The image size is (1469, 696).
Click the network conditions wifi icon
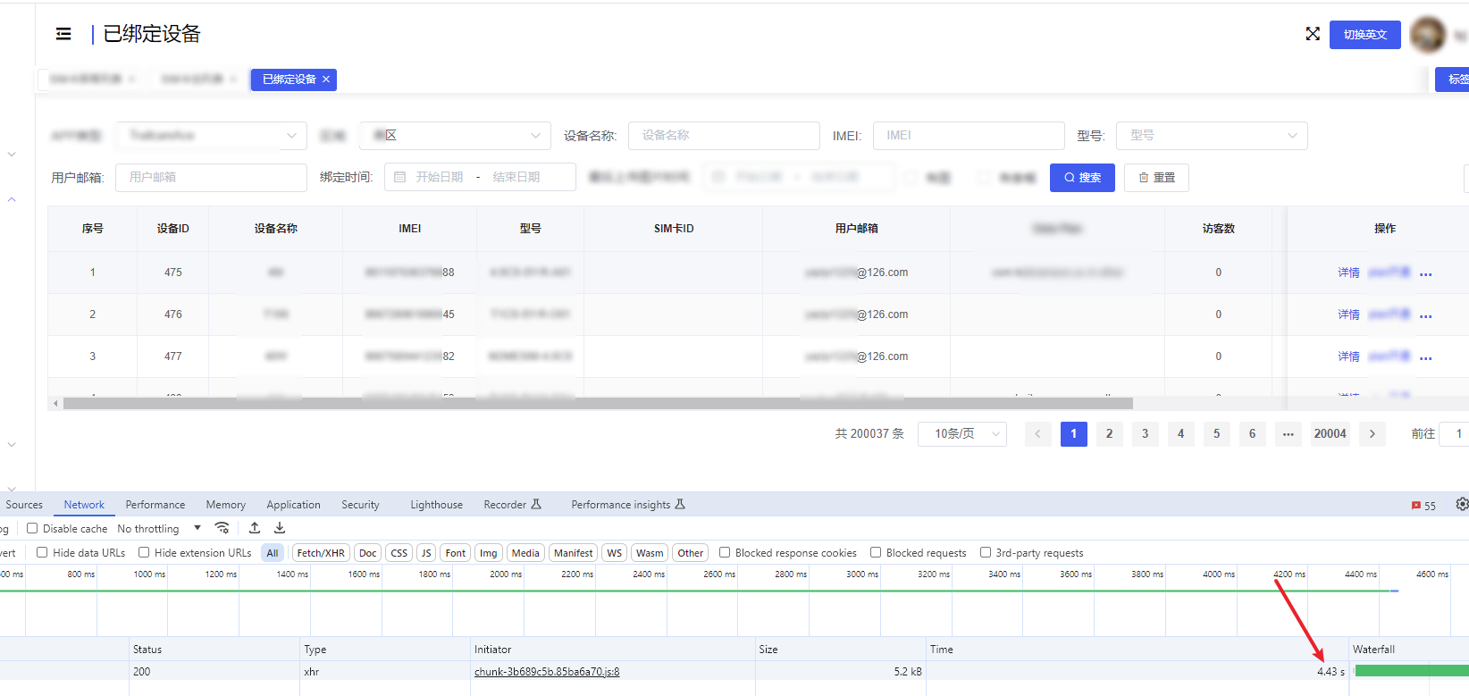tap(222, 528)
